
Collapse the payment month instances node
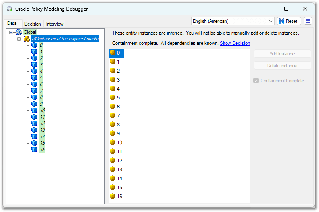[x=19, y=39]
